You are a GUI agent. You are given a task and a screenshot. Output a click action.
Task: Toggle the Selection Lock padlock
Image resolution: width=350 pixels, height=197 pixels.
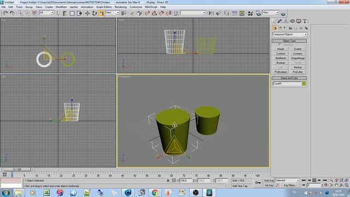pos(168,180)
